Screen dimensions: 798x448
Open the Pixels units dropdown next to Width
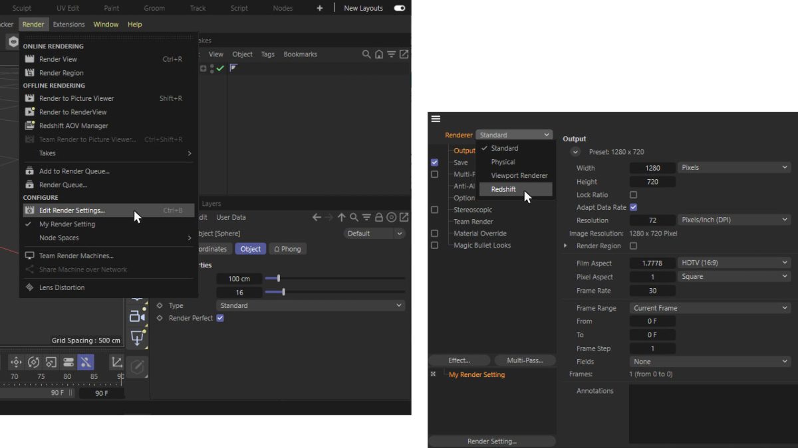coord(733,167)
